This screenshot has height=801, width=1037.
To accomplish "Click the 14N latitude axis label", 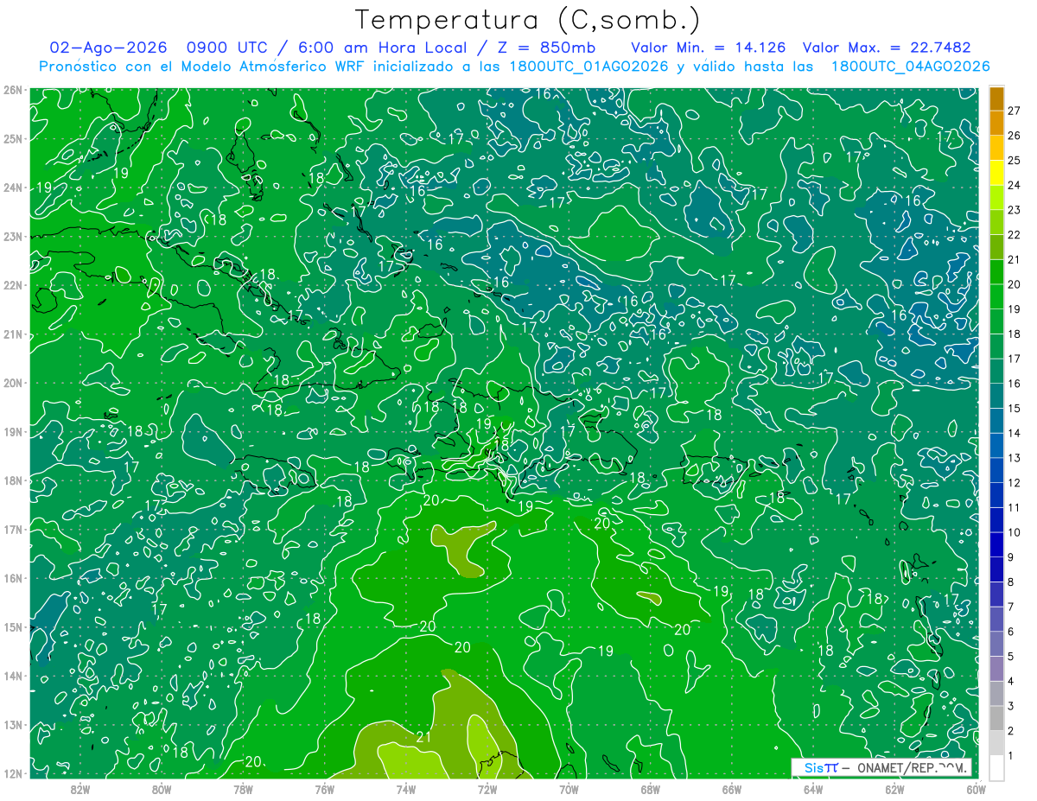I will coord(13,676).
